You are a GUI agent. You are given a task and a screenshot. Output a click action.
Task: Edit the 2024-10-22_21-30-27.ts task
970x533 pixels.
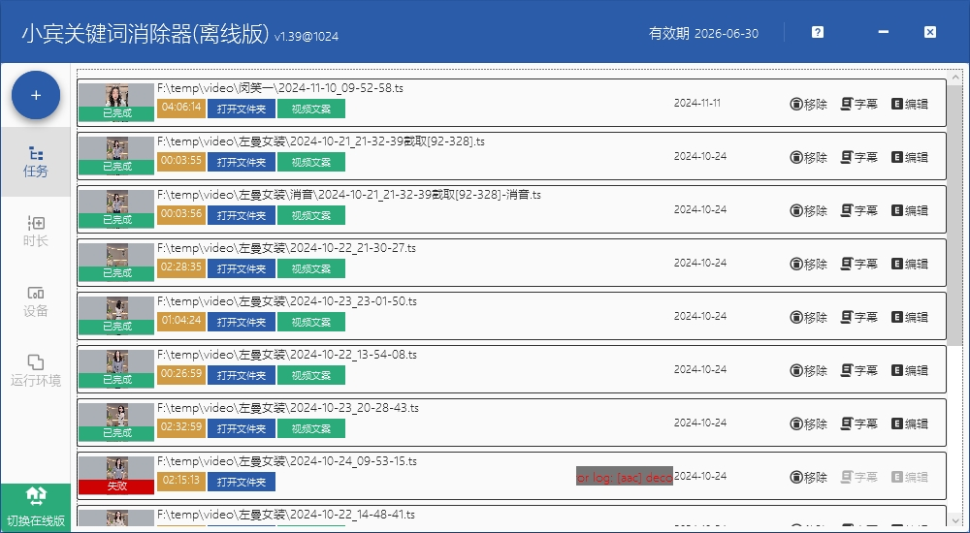(x=910, y=264)
